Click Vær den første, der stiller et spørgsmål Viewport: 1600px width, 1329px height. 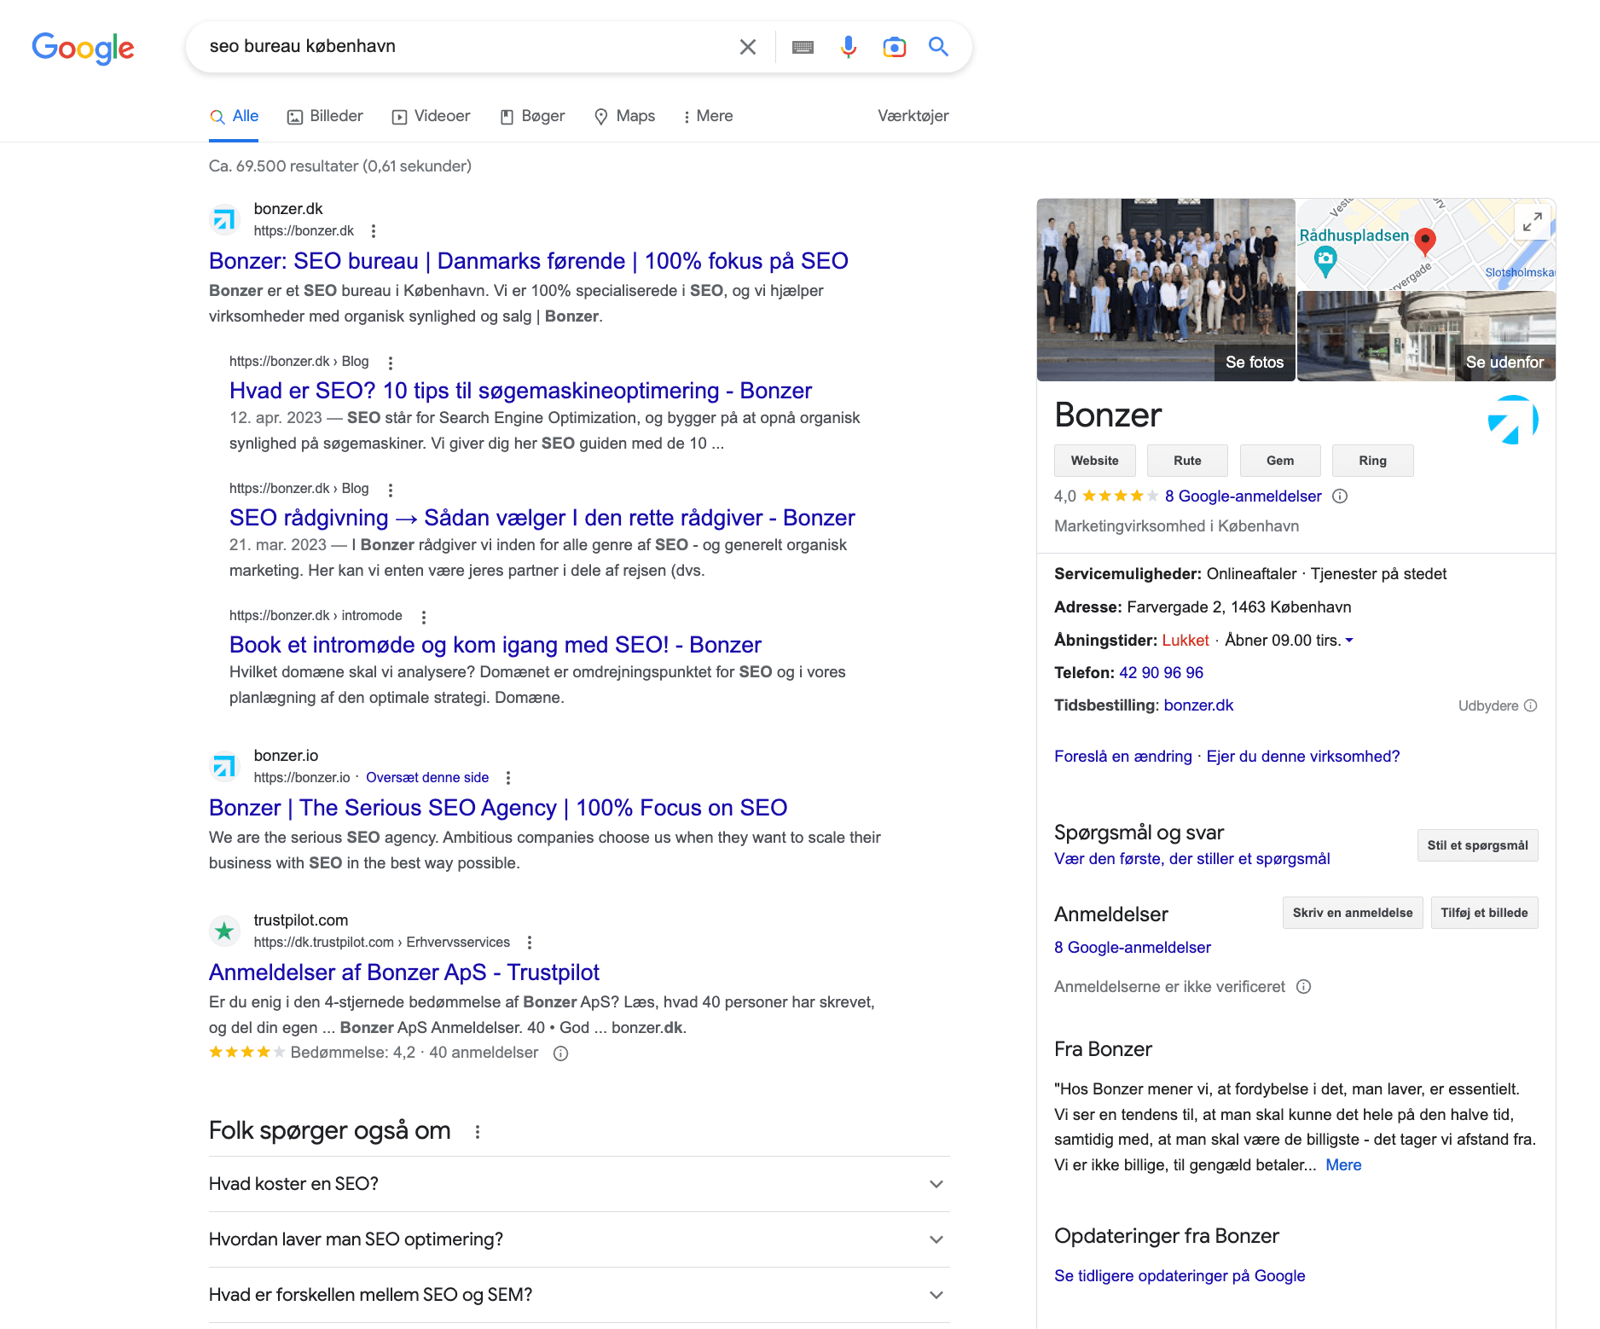click(1192, 859)
